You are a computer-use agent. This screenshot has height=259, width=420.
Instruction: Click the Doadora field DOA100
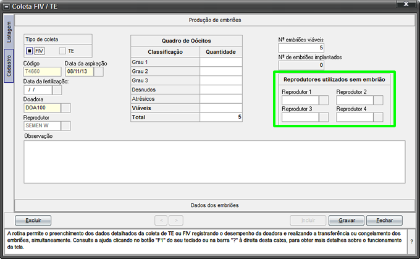[x=43, y=108]
